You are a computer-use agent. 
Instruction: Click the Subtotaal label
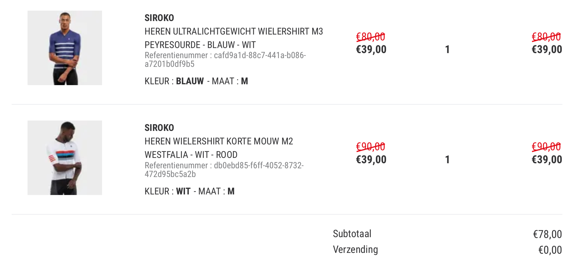pyautogui.click(x=352, y=234)
